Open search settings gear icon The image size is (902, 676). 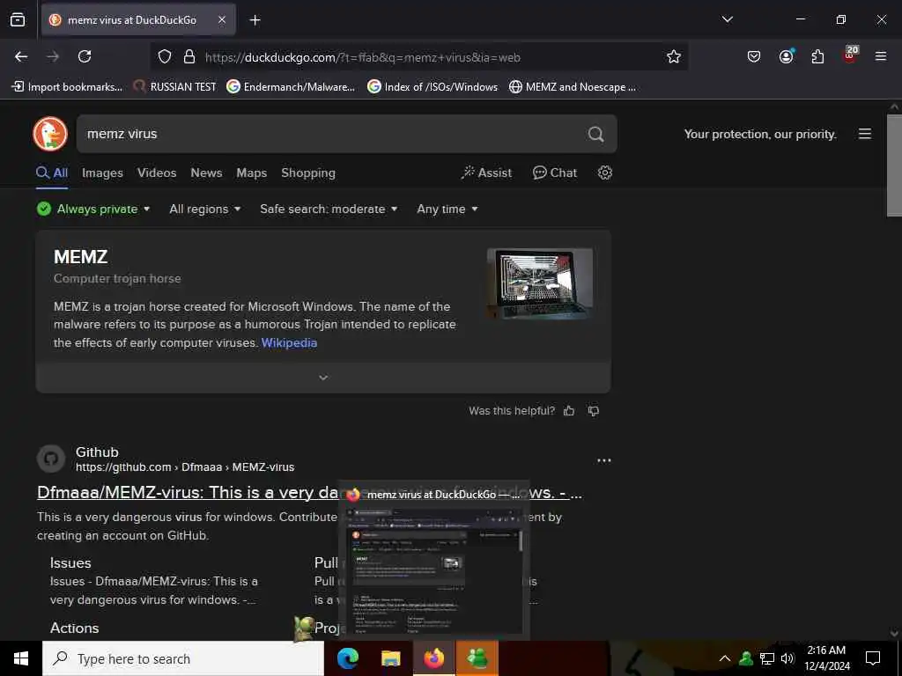pos(604,173)
